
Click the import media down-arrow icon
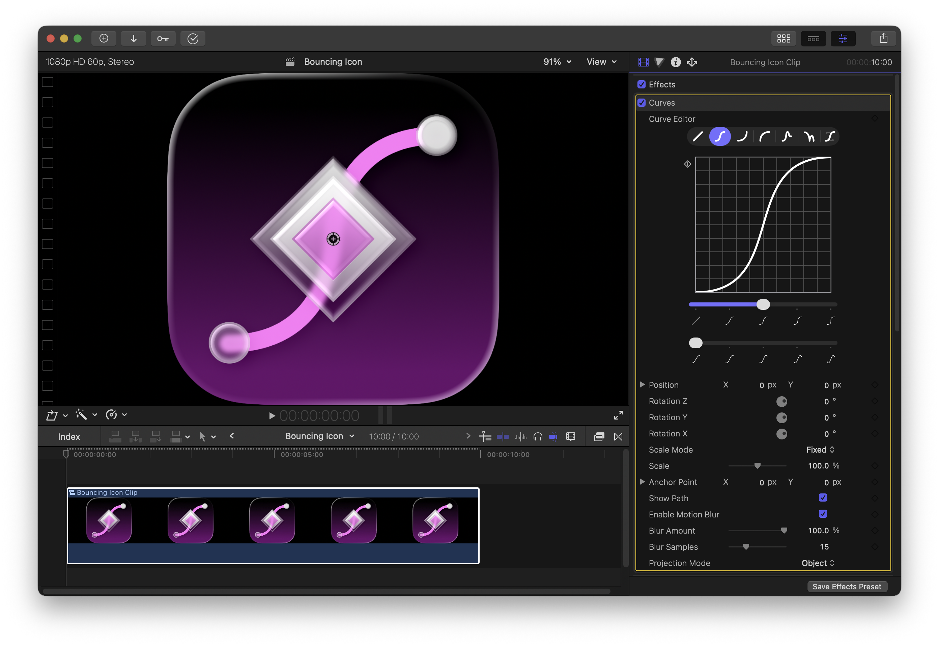tap(134, 38)
